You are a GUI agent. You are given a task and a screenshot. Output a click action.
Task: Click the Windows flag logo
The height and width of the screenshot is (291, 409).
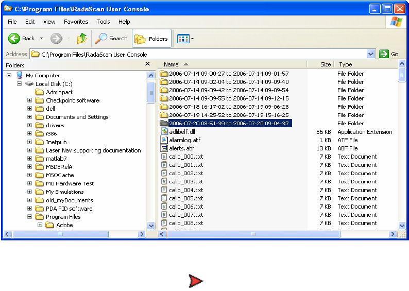click(396, 22)
